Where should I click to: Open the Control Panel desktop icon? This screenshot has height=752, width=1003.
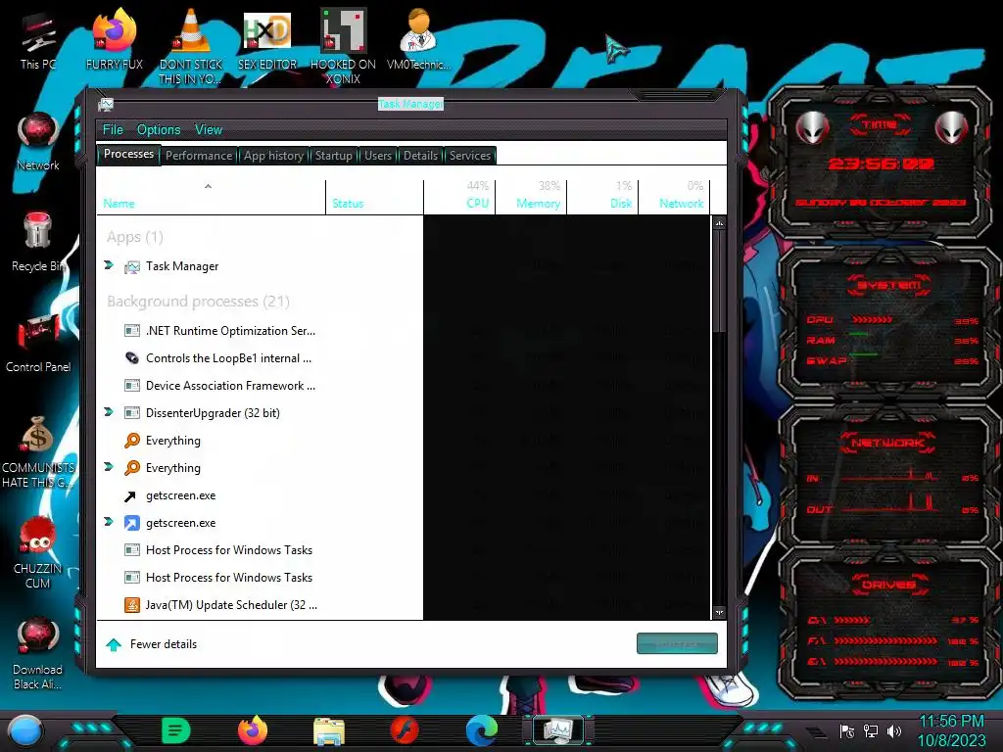[38, 344]
